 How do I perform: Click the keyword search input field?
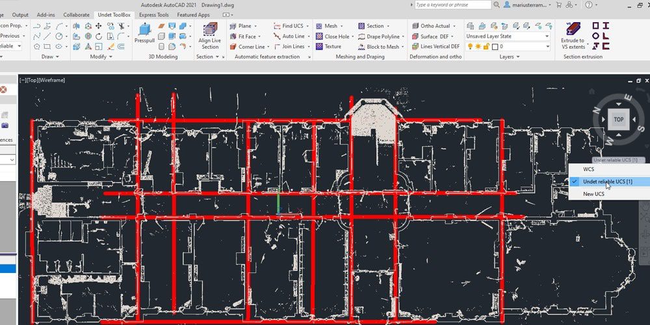(452, 5)
